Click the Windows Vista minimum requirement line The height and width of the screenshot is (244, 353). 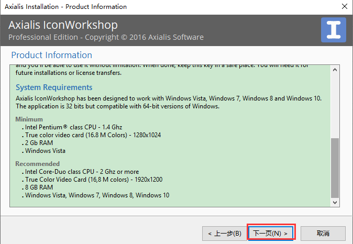coord(43,151)
